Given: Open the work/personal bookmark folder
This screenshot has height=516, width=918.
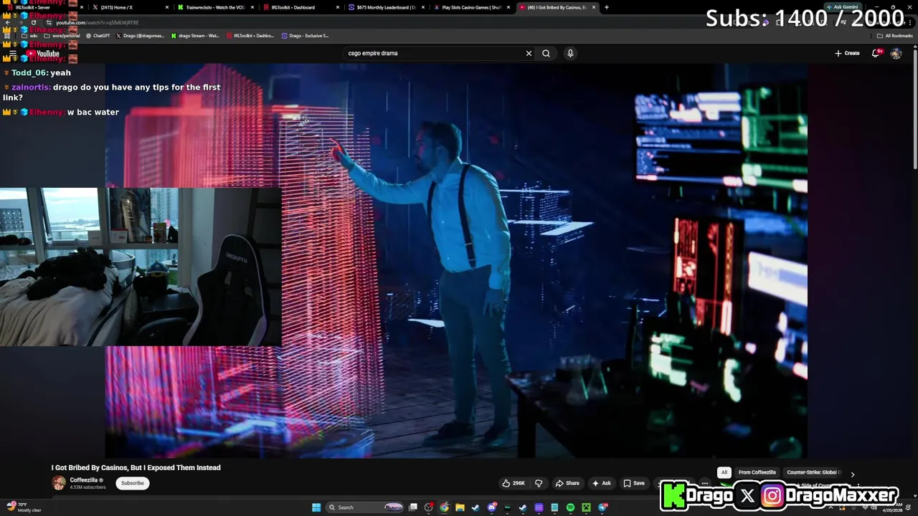Looking at the screenshot, I should coord(62,35).
